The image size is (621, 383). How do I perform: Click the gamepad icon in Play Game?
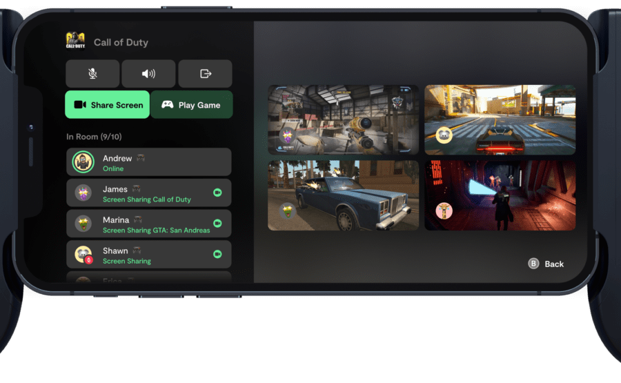click(167, 105)
